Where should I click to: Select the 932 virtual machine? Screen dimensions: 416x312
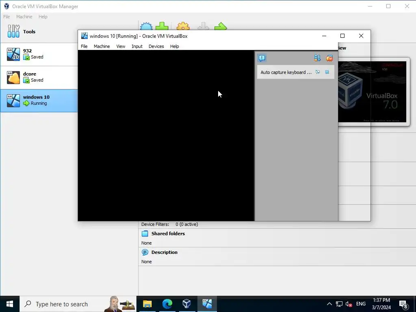[x=39, y=54]
